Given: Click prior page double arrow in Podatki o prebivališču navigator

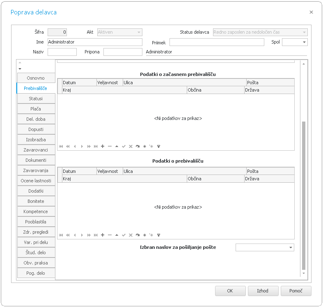Looking at the screenshot, I should pos(68,235).
